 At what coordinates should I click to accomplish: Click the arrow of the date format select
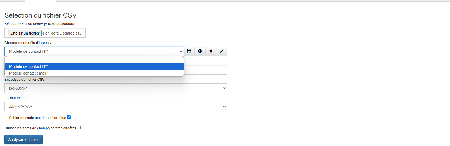pos(224,107)
